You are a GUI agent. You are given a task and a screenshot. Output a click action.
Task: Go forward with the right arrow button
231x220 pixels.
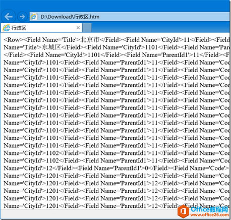click(22, 17)
